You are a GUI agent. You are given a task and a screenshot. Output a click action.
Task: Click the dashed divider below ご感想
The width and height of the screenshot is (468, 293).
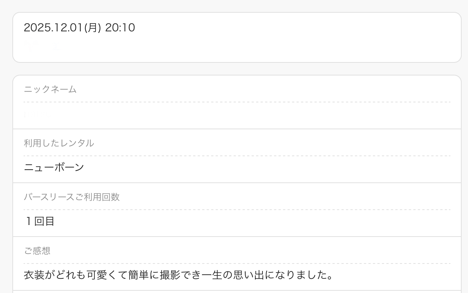[x=237, y=263]
